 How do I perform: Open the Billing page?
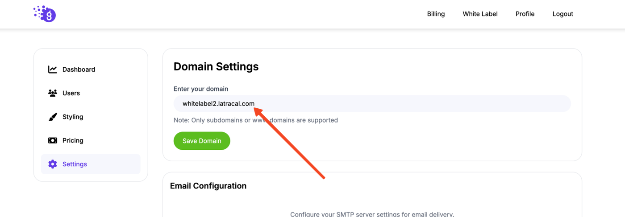[x=436, y=14]
